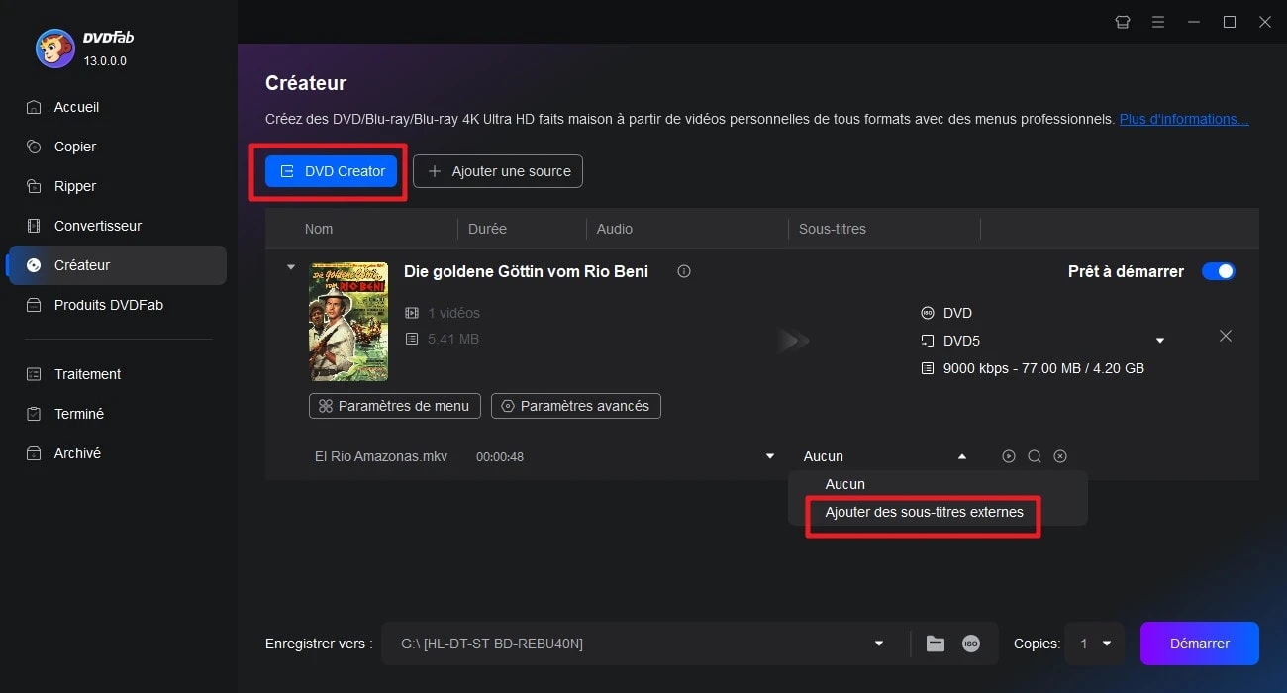This screenshot has width=1287, height=693.
Task: Click the Ripper sidebar icon
Action: 34,186
